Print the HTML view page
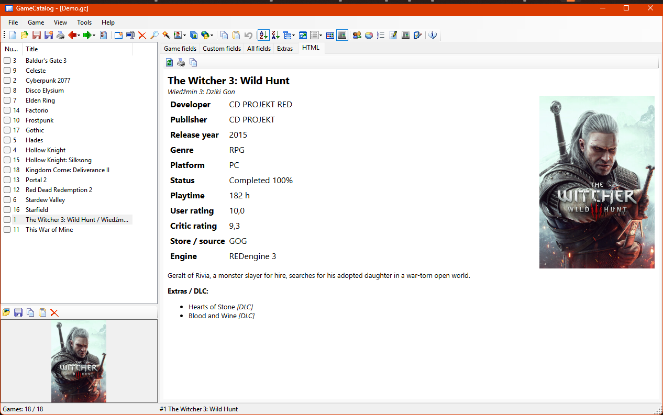The width and height of the screenshot is (663, 415). point(181,63)
